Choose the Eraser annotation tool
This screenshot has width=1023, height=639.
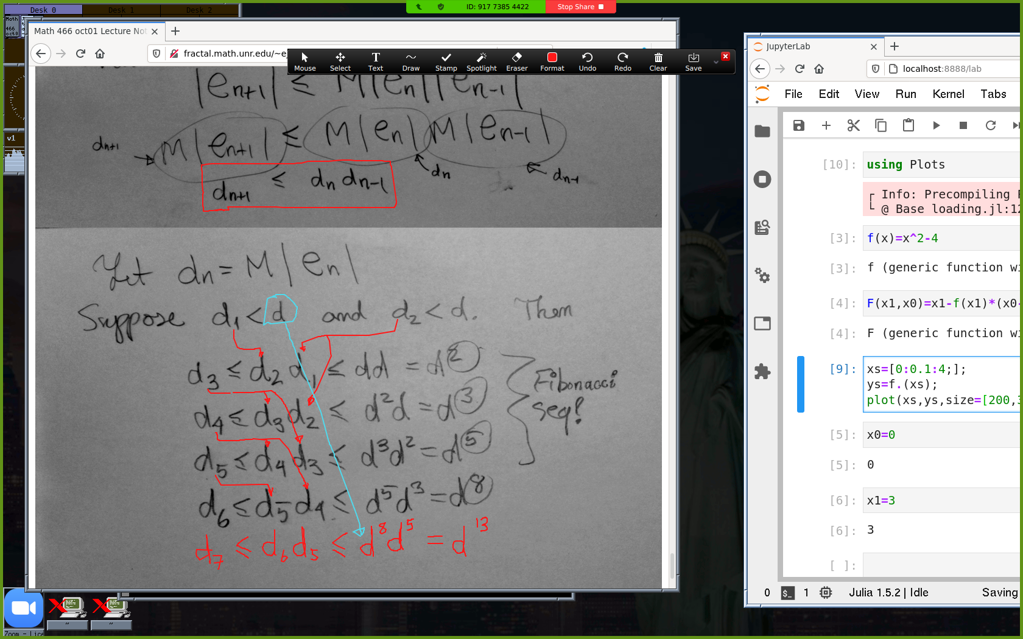pyautogui.click(x=516, y=61)
